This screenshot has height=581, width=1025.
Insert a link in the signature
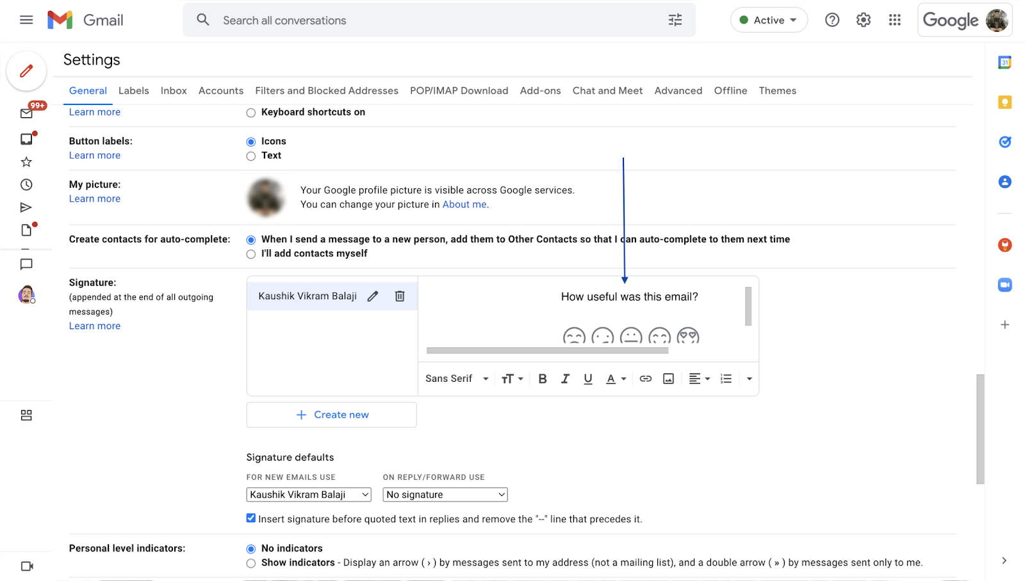(x=646, y=379)
